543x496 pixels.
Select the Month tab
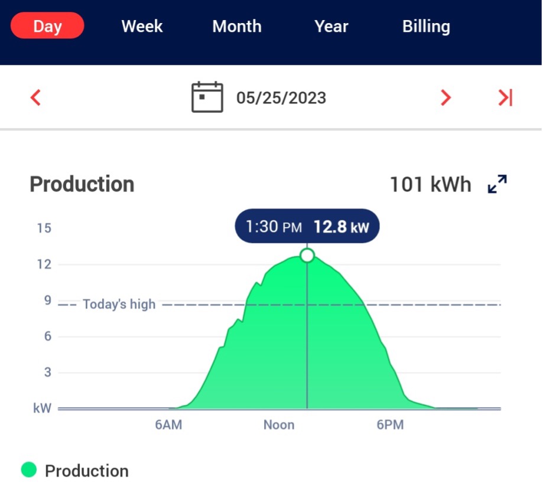click(x=237, y=27)
